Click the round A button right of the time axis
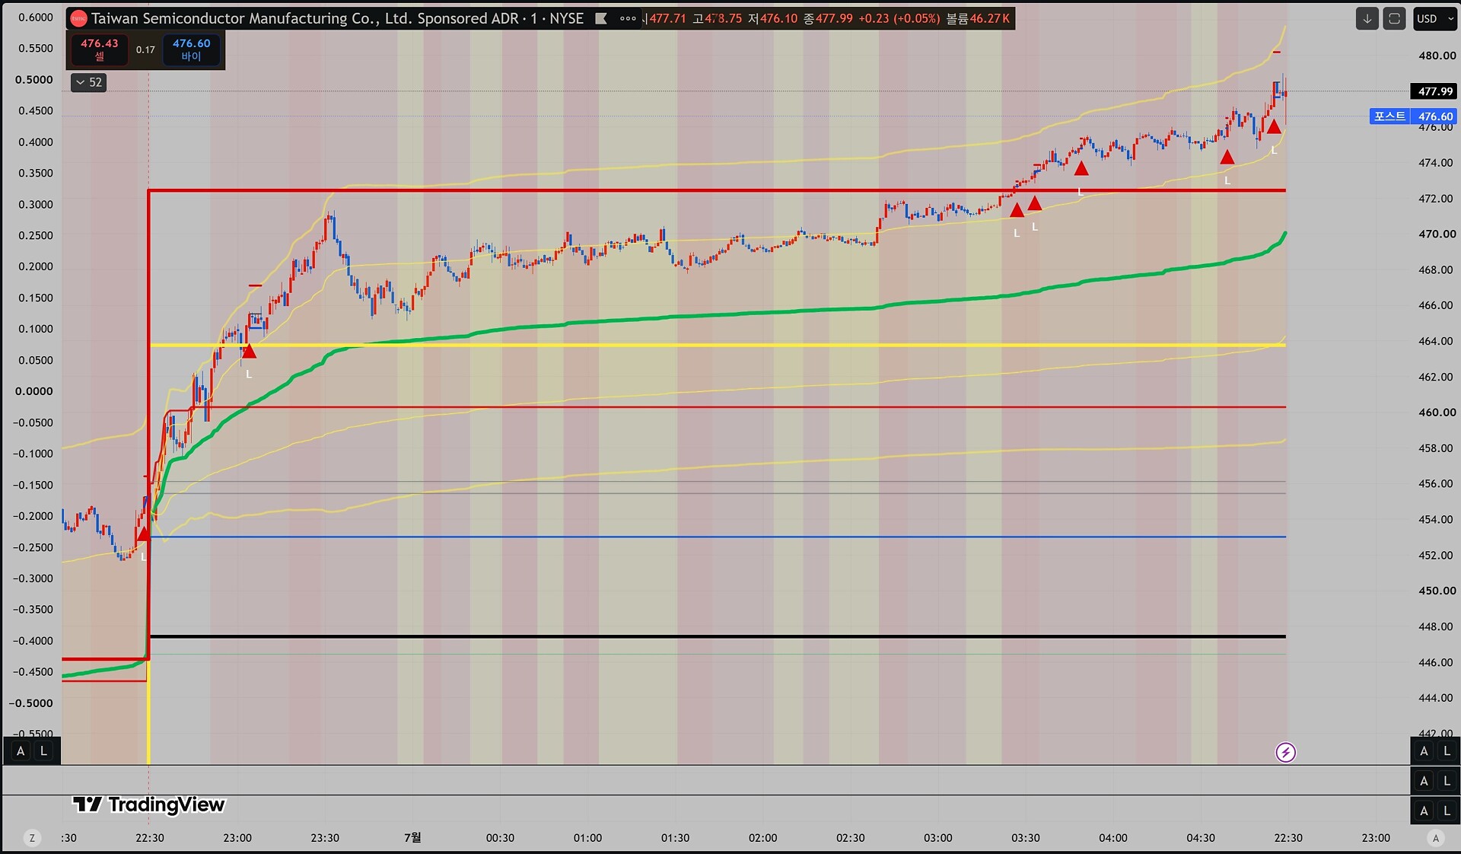 (1436, 838)
